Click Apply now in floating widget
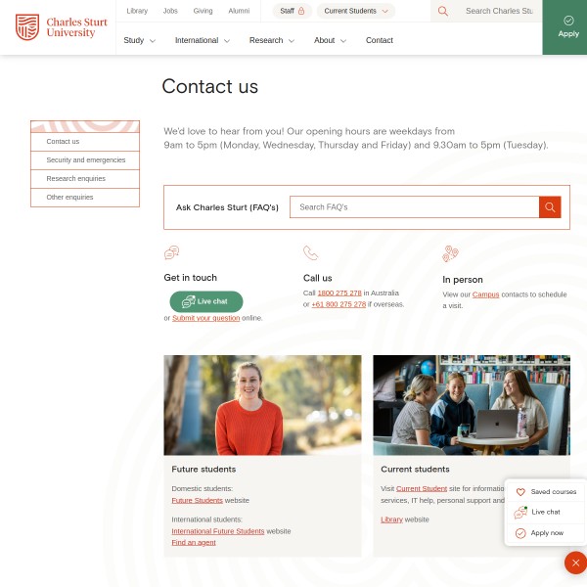The width and height of the screenshot is (587, 587). click(x=546, y=533)
